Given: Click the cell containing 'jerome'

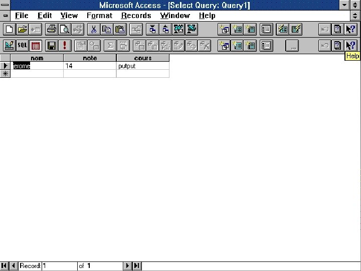Looking at the screenshot, I should (37, 66).
